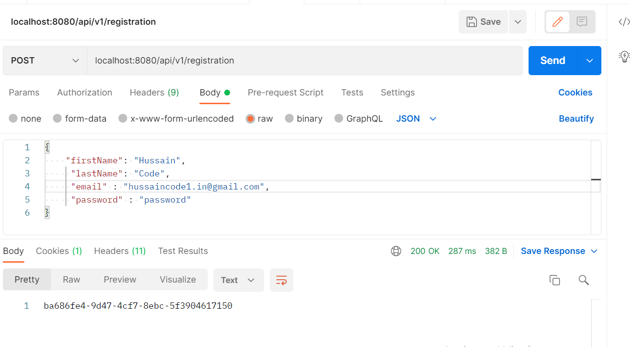Image resolution: width=630 pixels, height=347 pixels.
Task: Open response search with magnifier icon
Action: (583, 280)
